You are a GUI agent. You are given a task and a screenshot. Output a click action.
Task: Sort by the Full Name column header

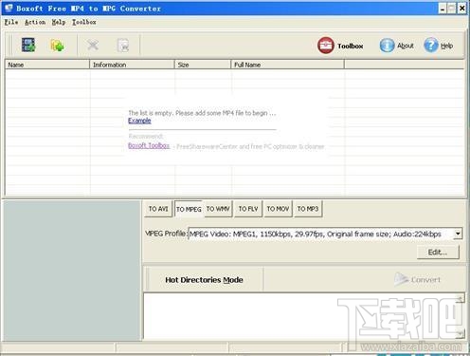point(287,65)
